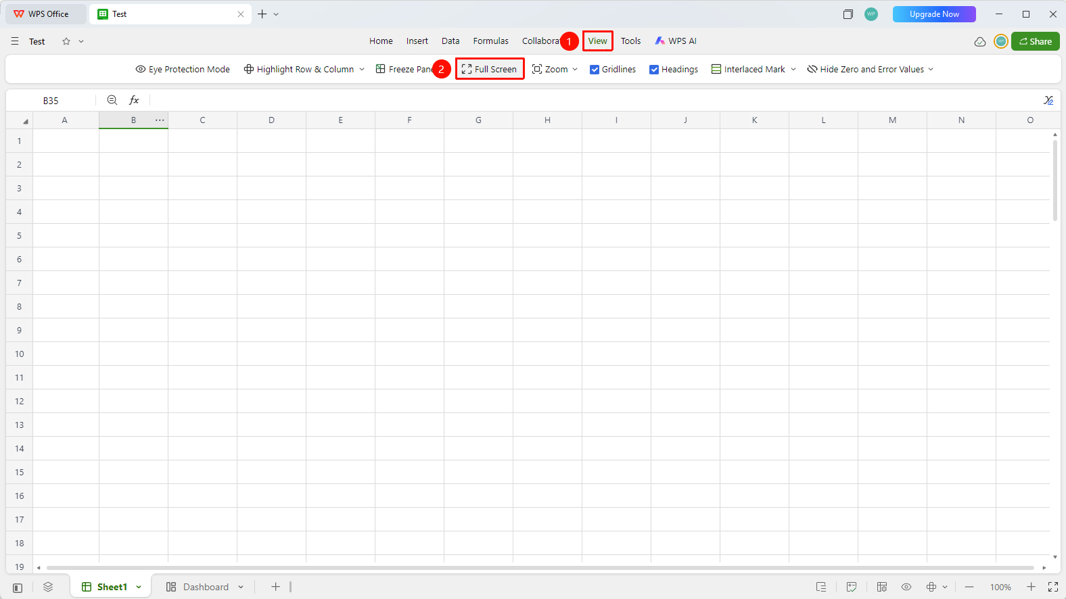Image resolution: width=1066 pixels, height=599 pixels.
Task: Toggle Interlaced Mark on
Action: [x=748, y=70]
